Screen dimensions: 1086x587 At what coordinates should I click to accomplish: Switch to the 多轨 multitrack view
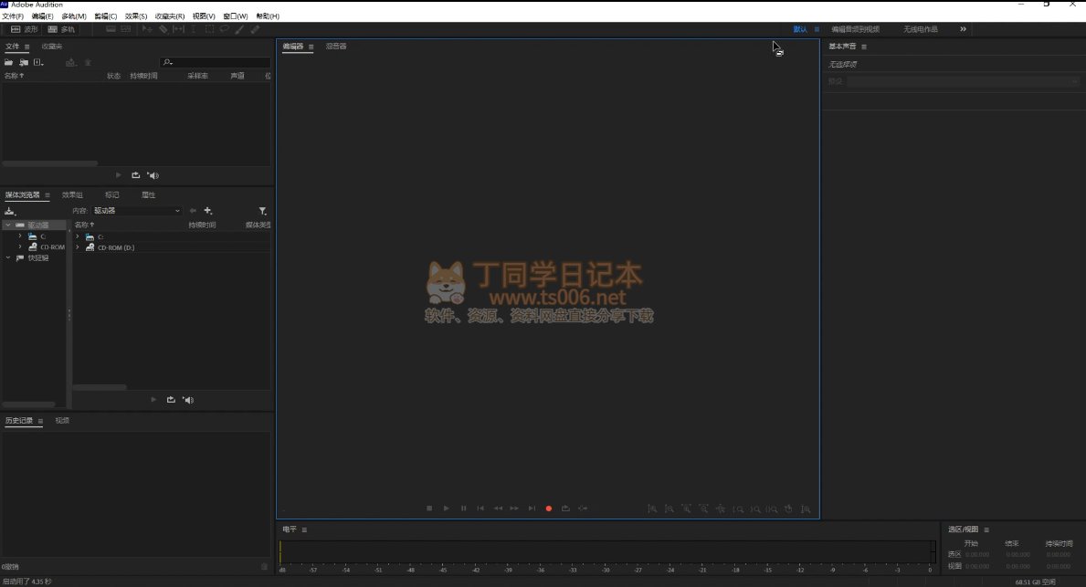pyautogui.click(x=61, y=29)
